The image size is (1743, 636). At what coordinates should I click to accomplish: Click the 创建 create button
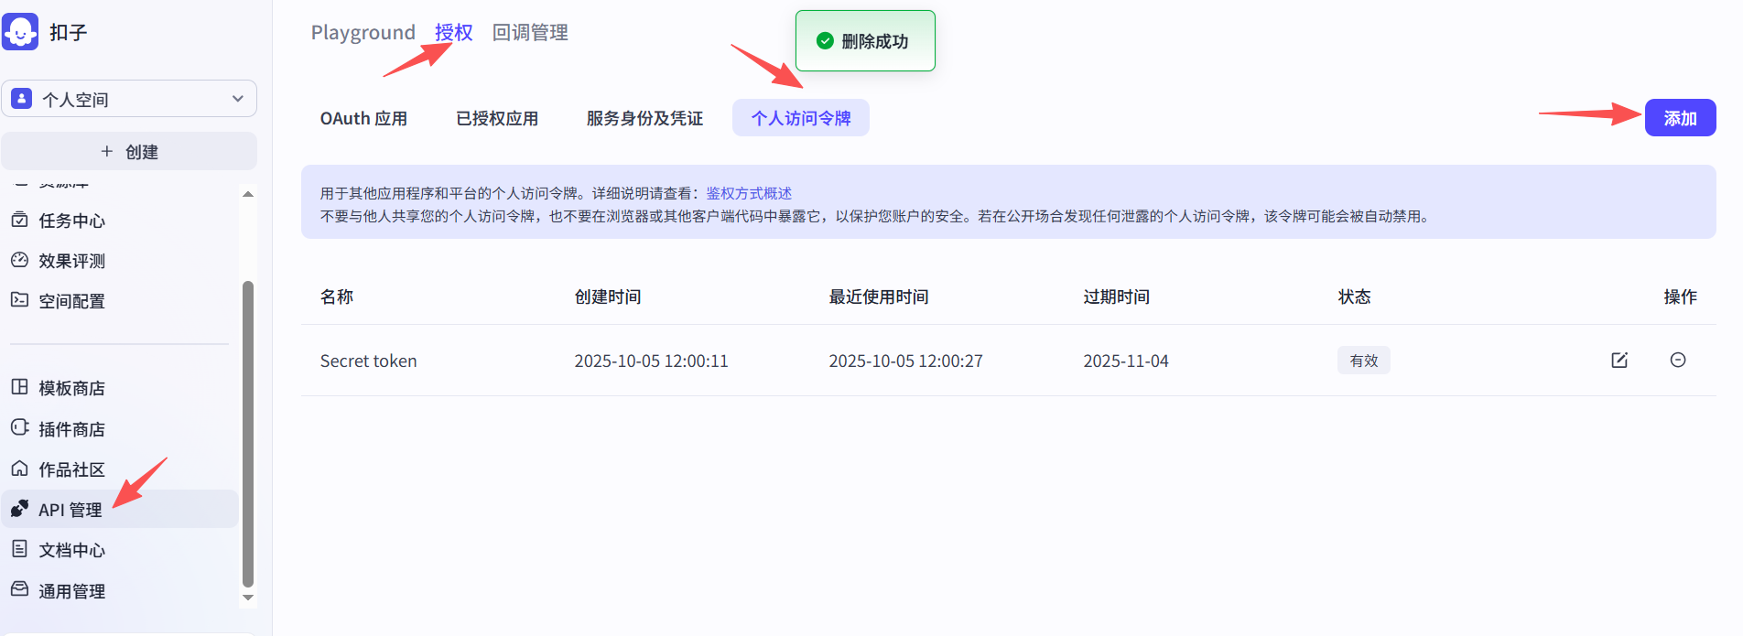click(129, 152)
